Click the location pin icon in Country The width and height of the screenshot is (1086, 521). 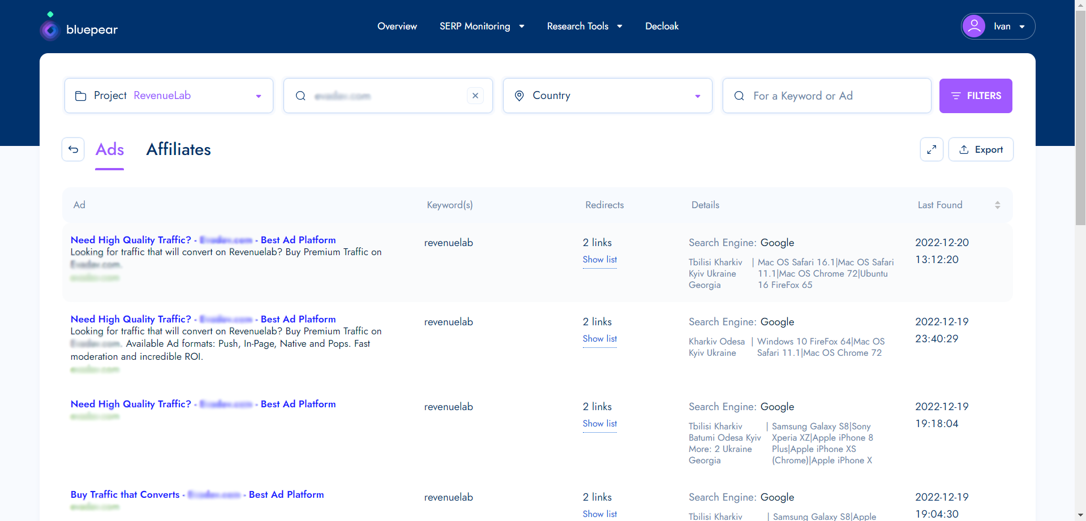pyautogui.click(x=519, y=96)
